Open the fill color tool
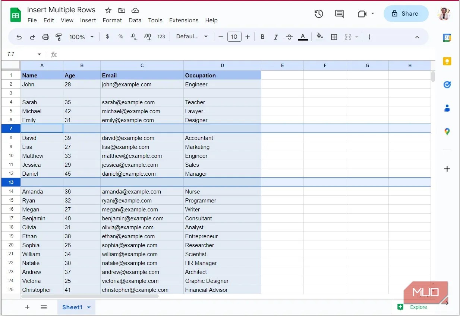 pos(320,37)
